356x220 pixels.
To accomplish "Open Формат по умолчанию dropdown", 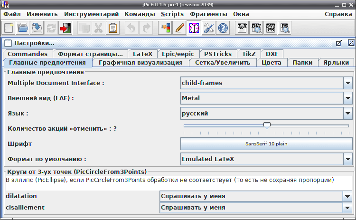I will [347, 159].
